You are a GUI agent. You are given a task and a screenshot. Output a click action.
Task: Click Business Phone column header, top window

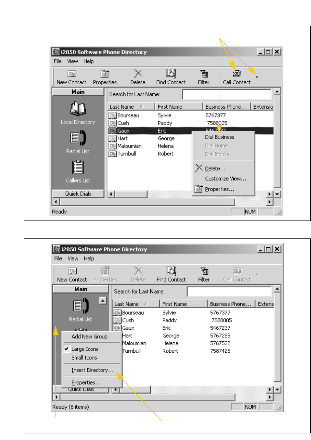[x=226, y=107]
